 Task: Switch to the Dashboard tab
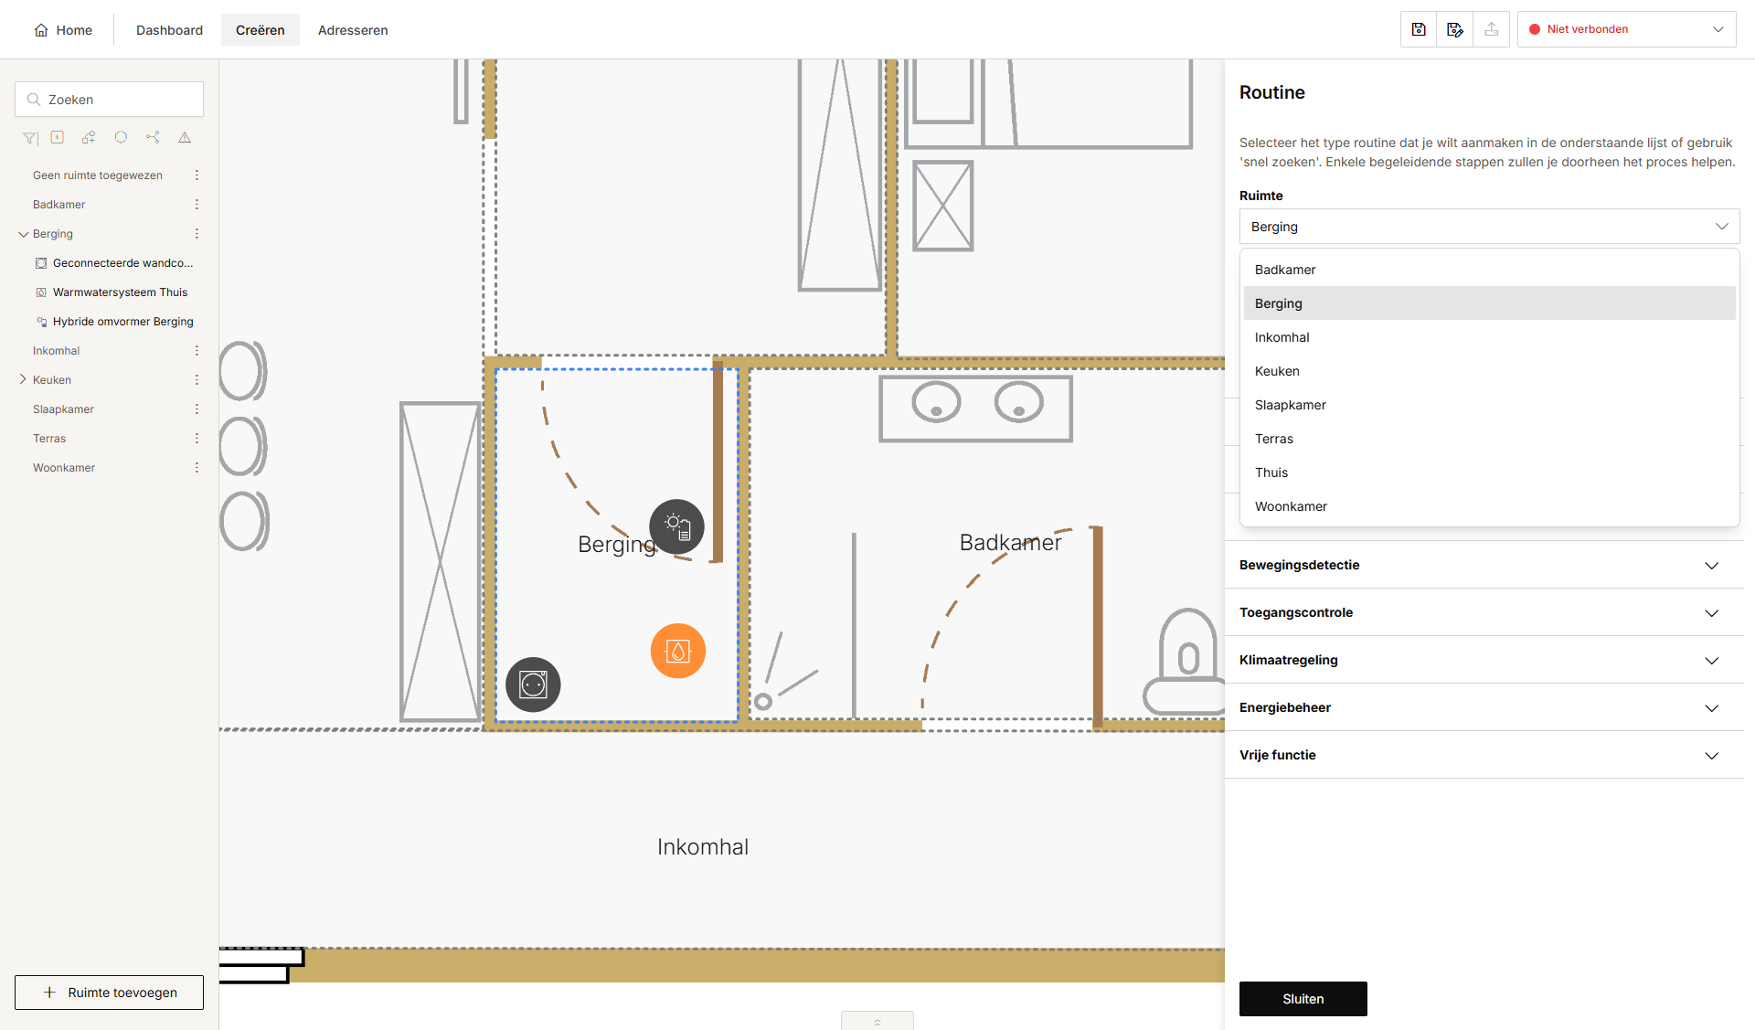pyautogui.click(x=169, y=30)
